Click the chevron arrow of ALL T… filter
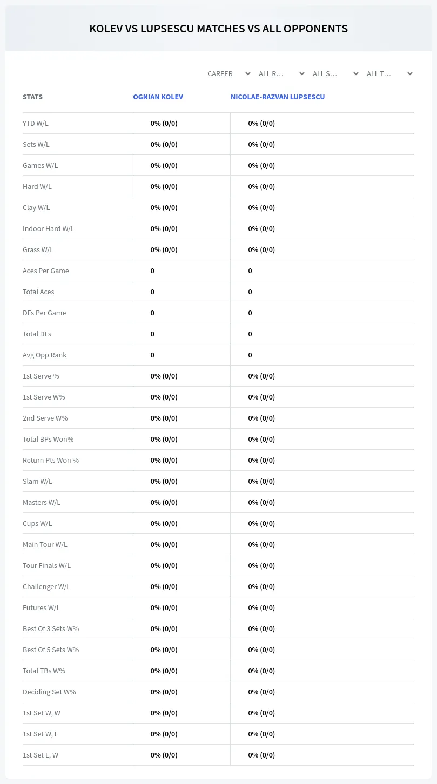 click(x=410, y=74)
